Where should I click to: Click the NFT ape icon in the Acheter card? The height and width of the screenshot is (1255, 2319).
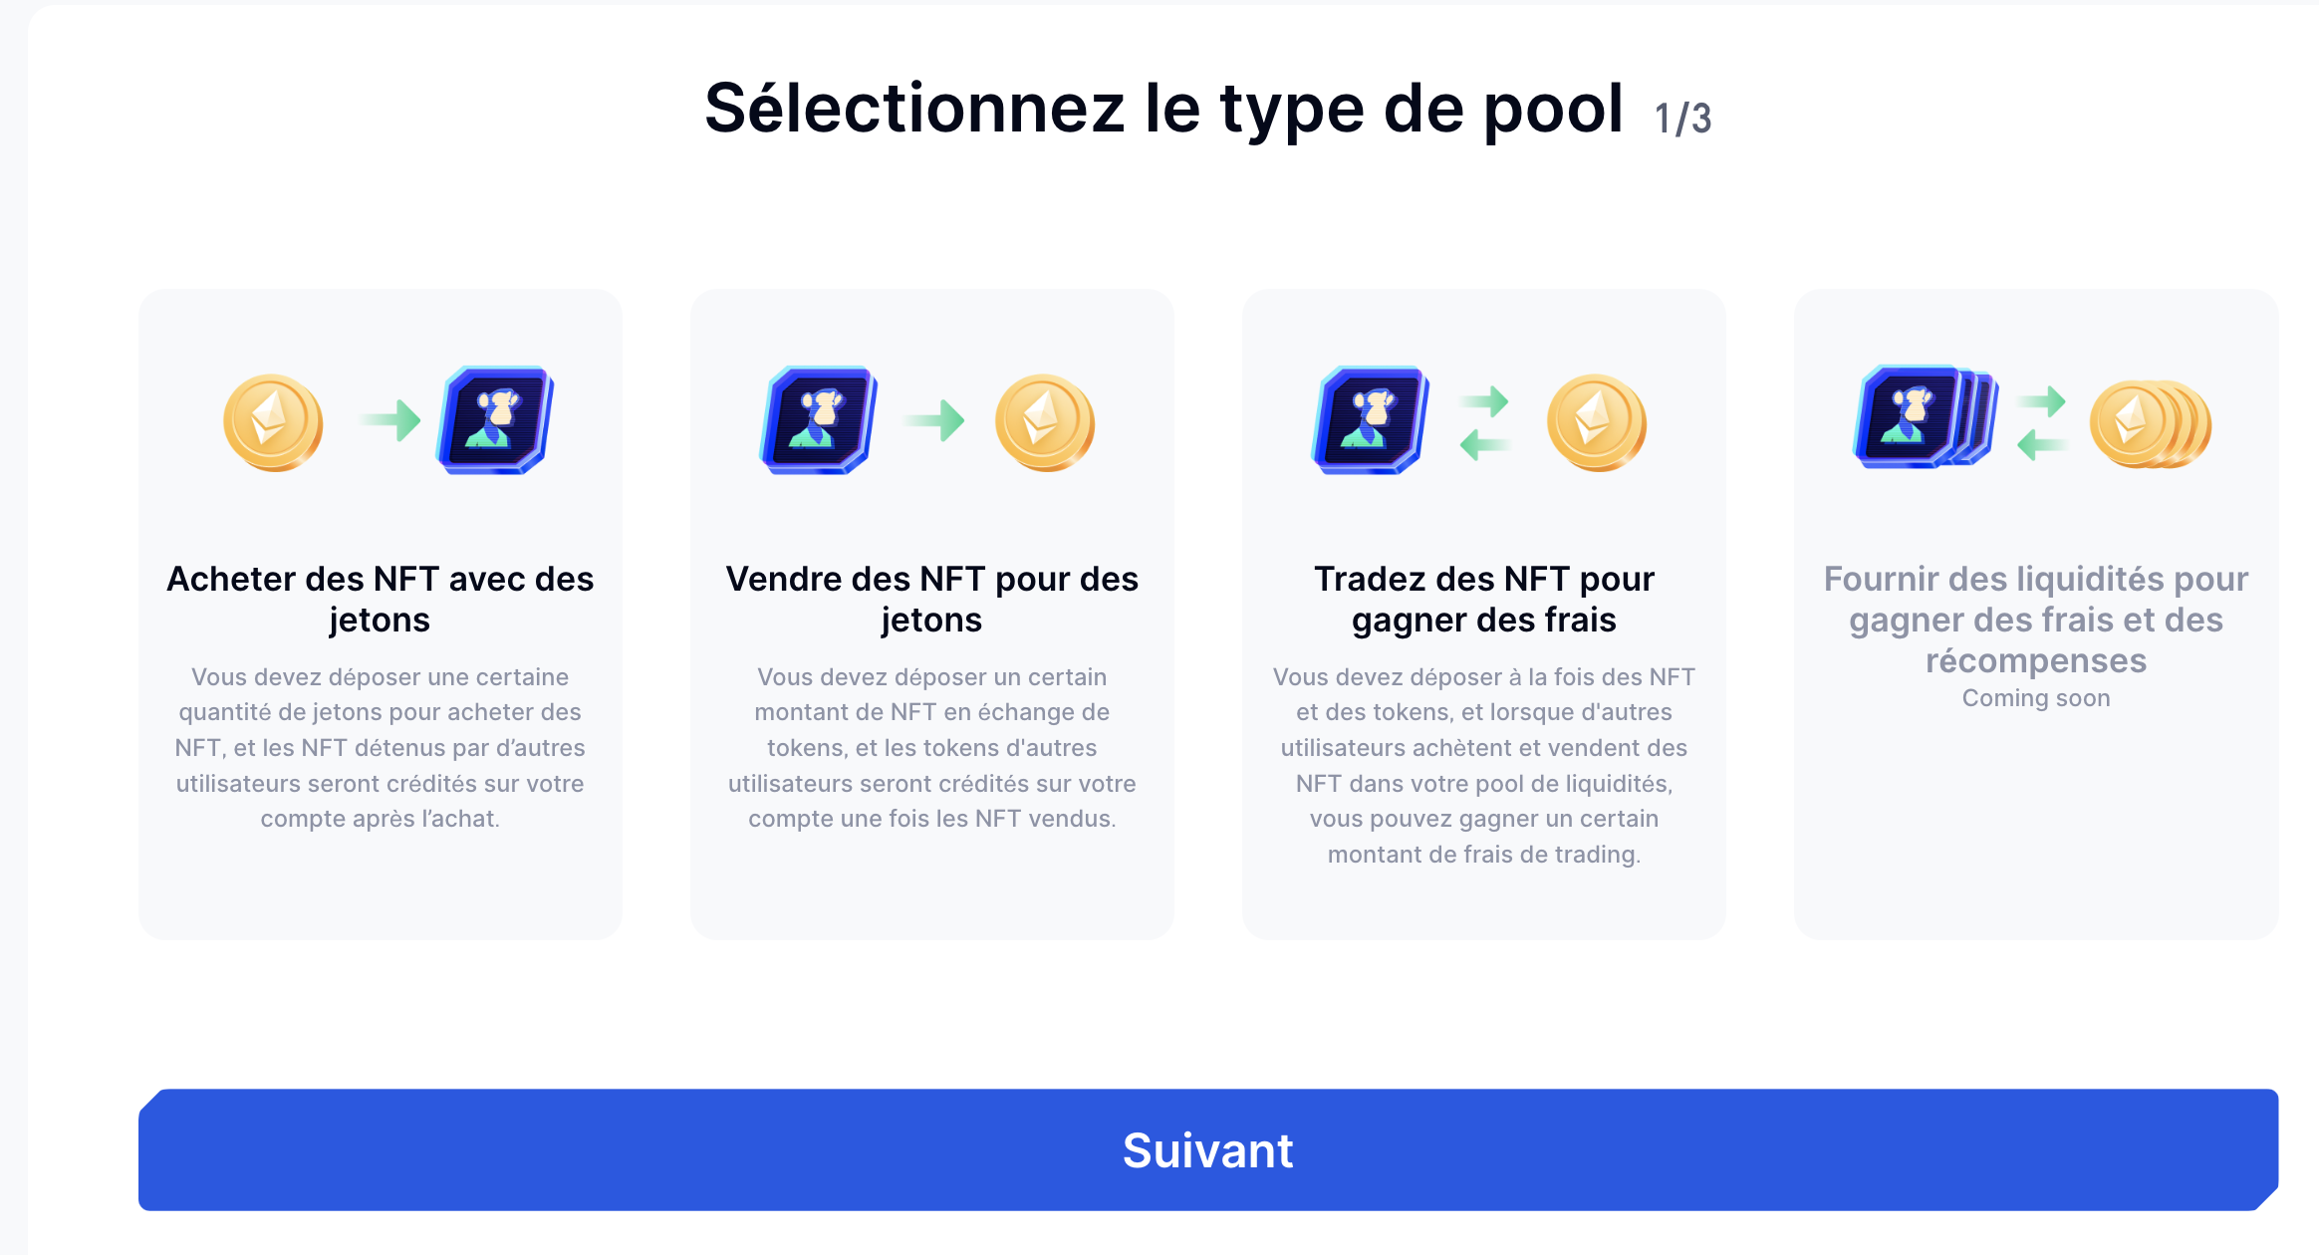click(495, 420)
